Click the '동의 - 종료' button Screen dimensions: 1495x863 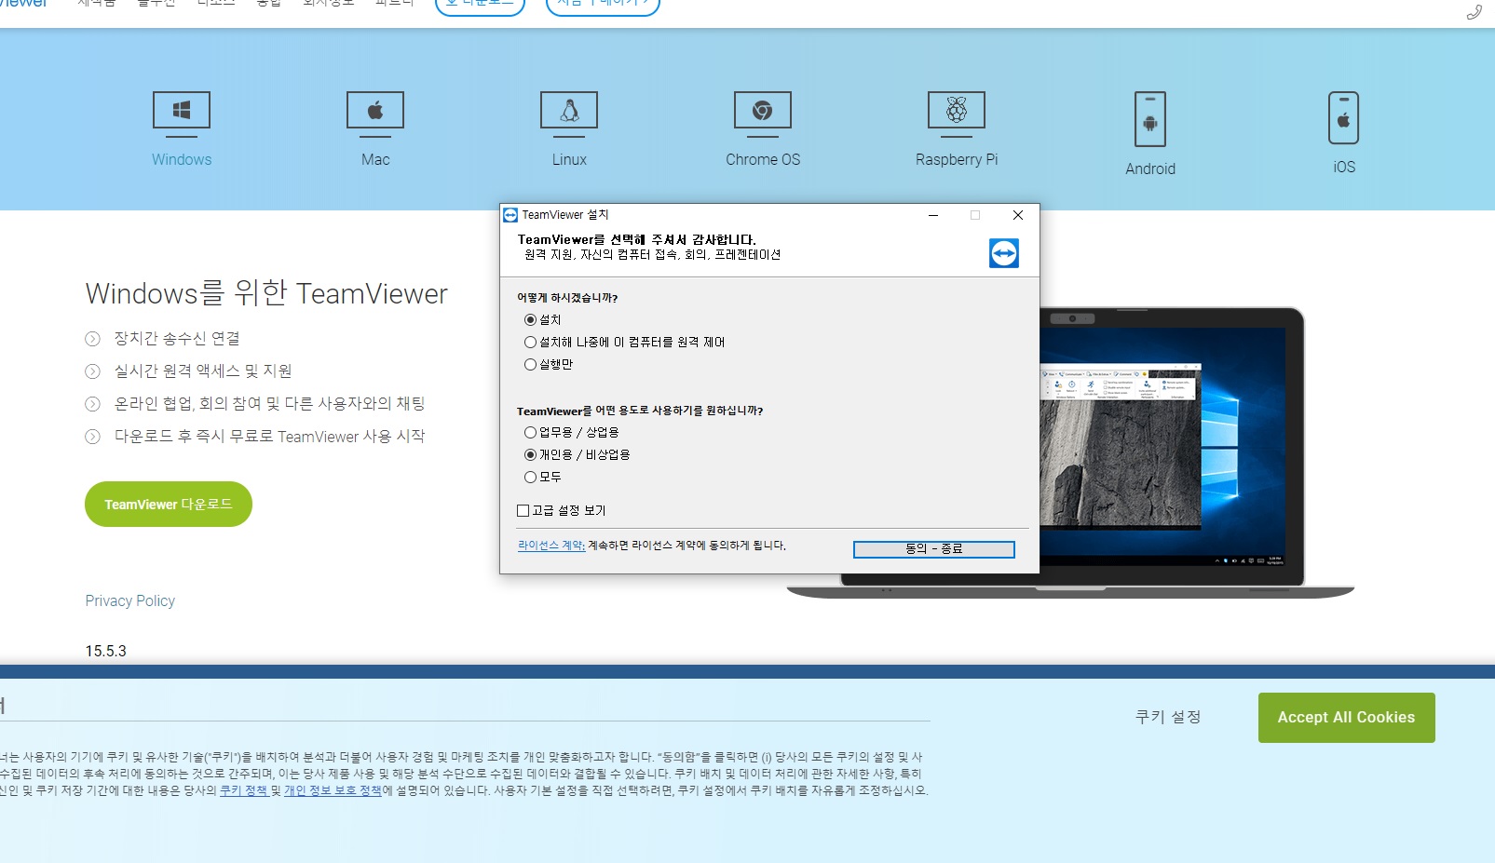pyautogui.click(x=933, y=549)
